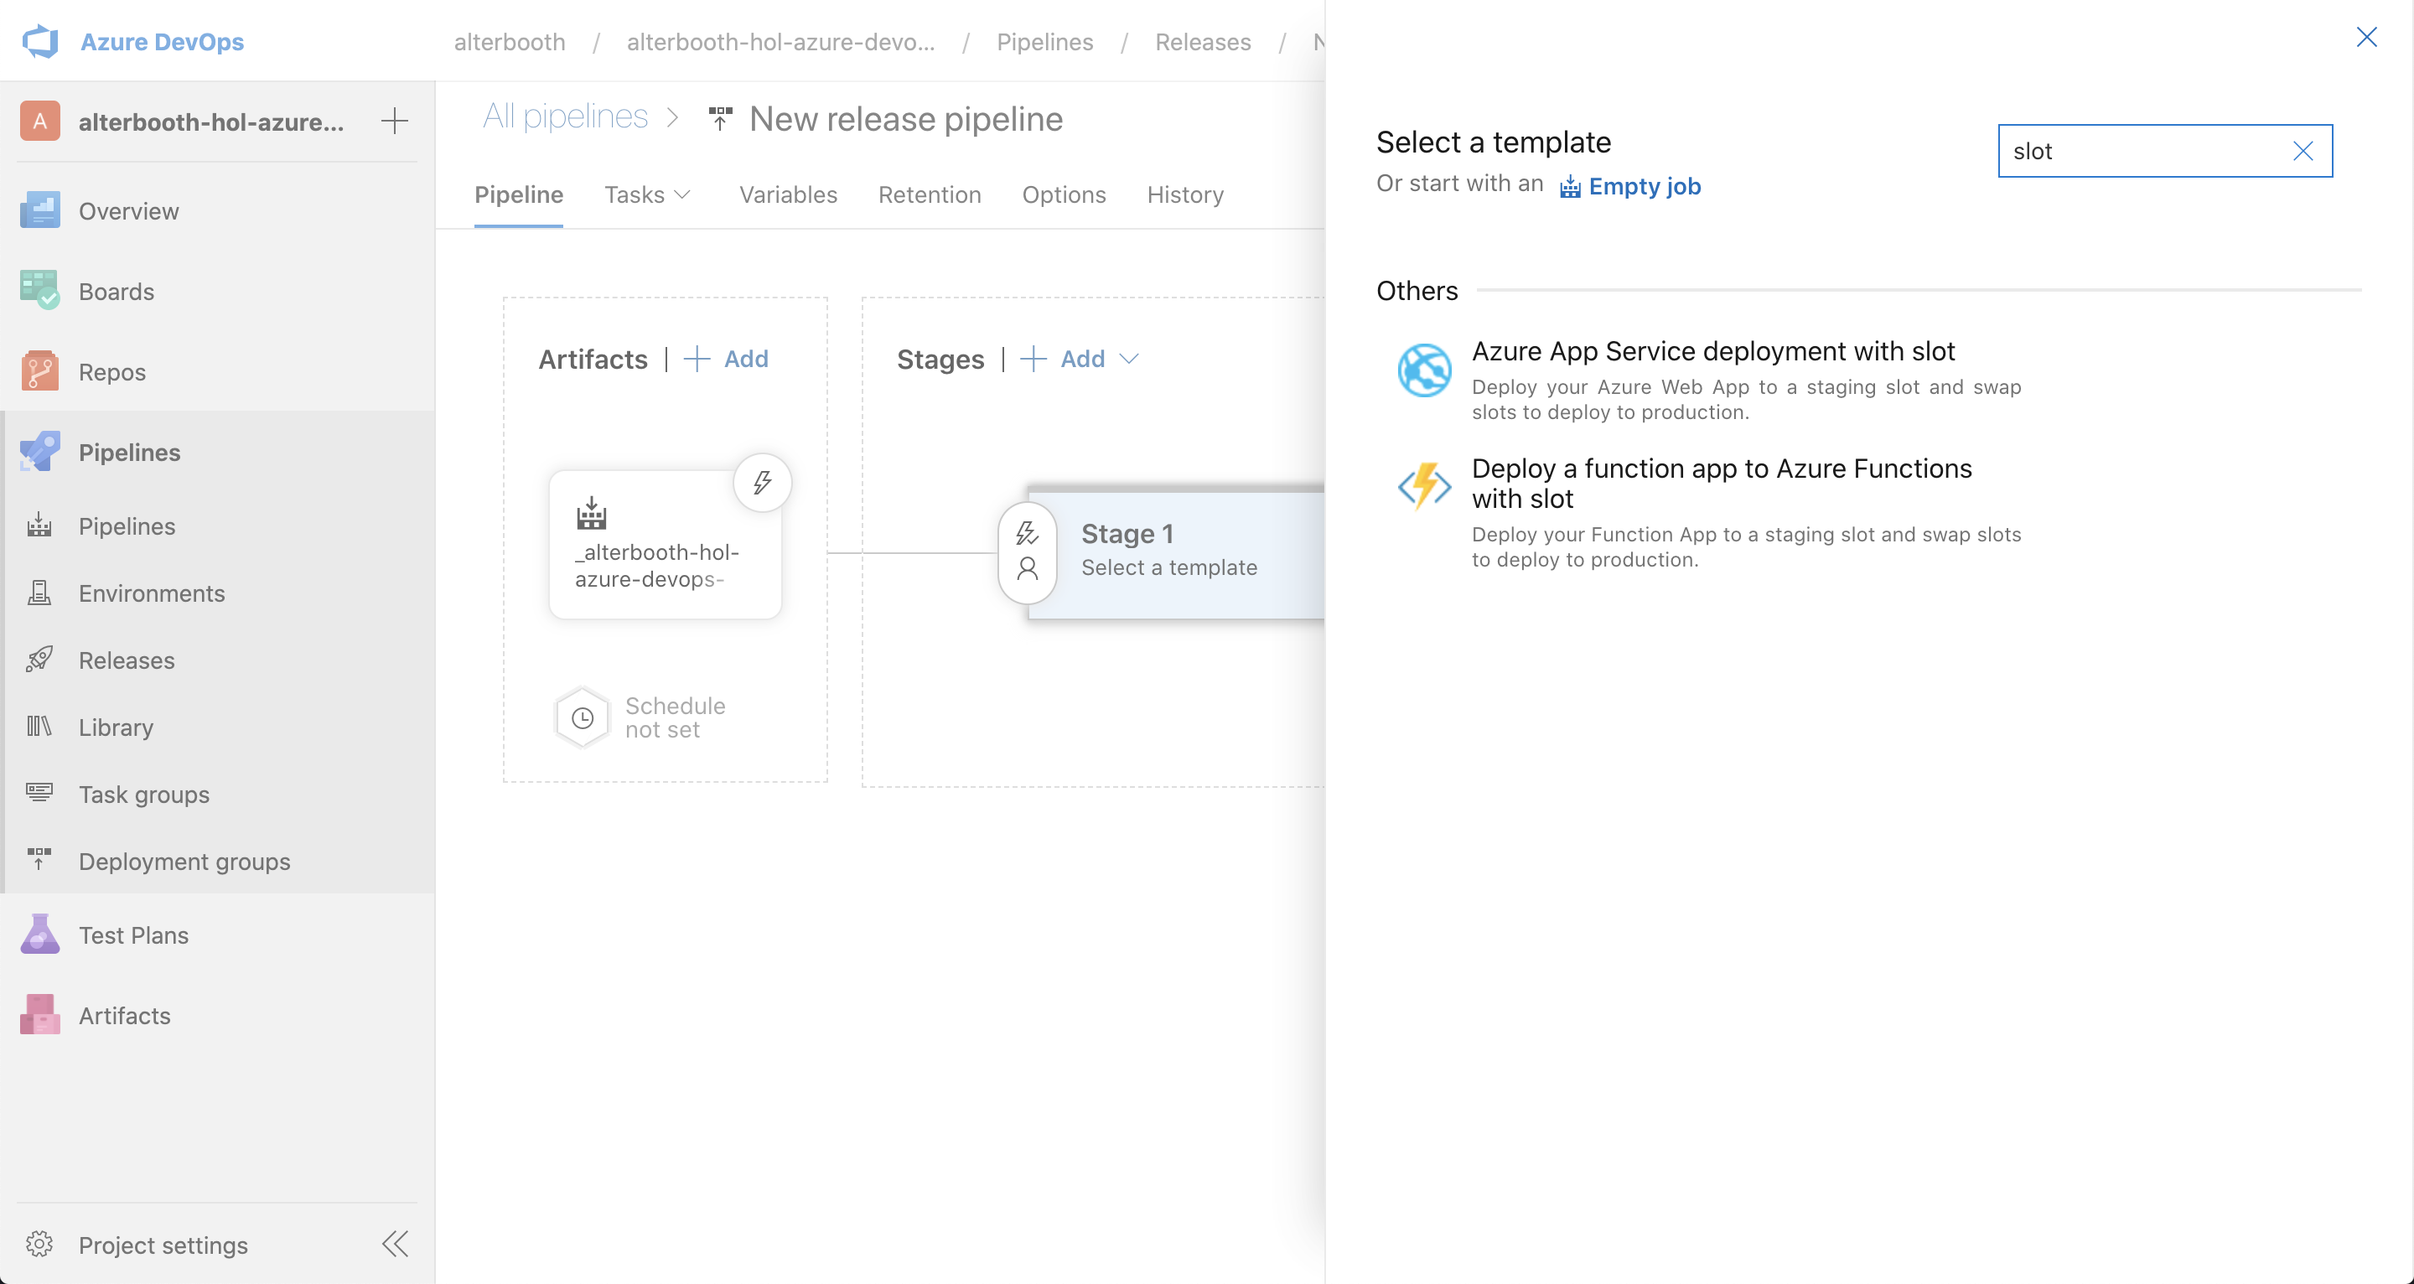Select the Boards navigation icon
The width and height of the screenshot is (2414, 1284).
(39, 291)
